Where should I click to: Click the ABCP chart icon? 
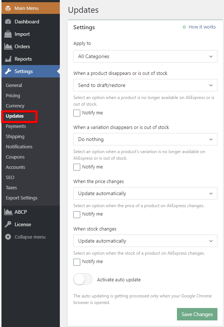[x=8, y=212]
